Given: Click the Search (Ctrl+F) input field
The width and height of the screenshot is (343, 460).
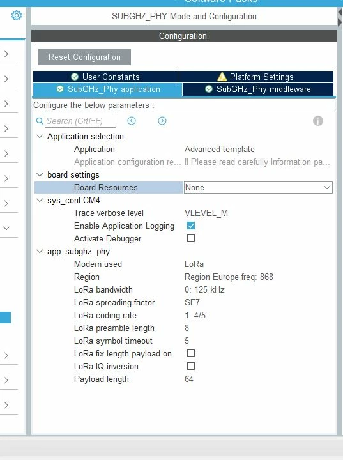Looking at the screenshot, I should (x=80, y=121).
